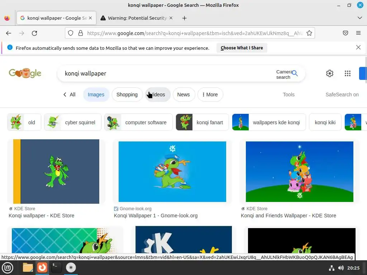Reload the current page
This screenshot has height=275, width=367.
click(x=34, y=33)
